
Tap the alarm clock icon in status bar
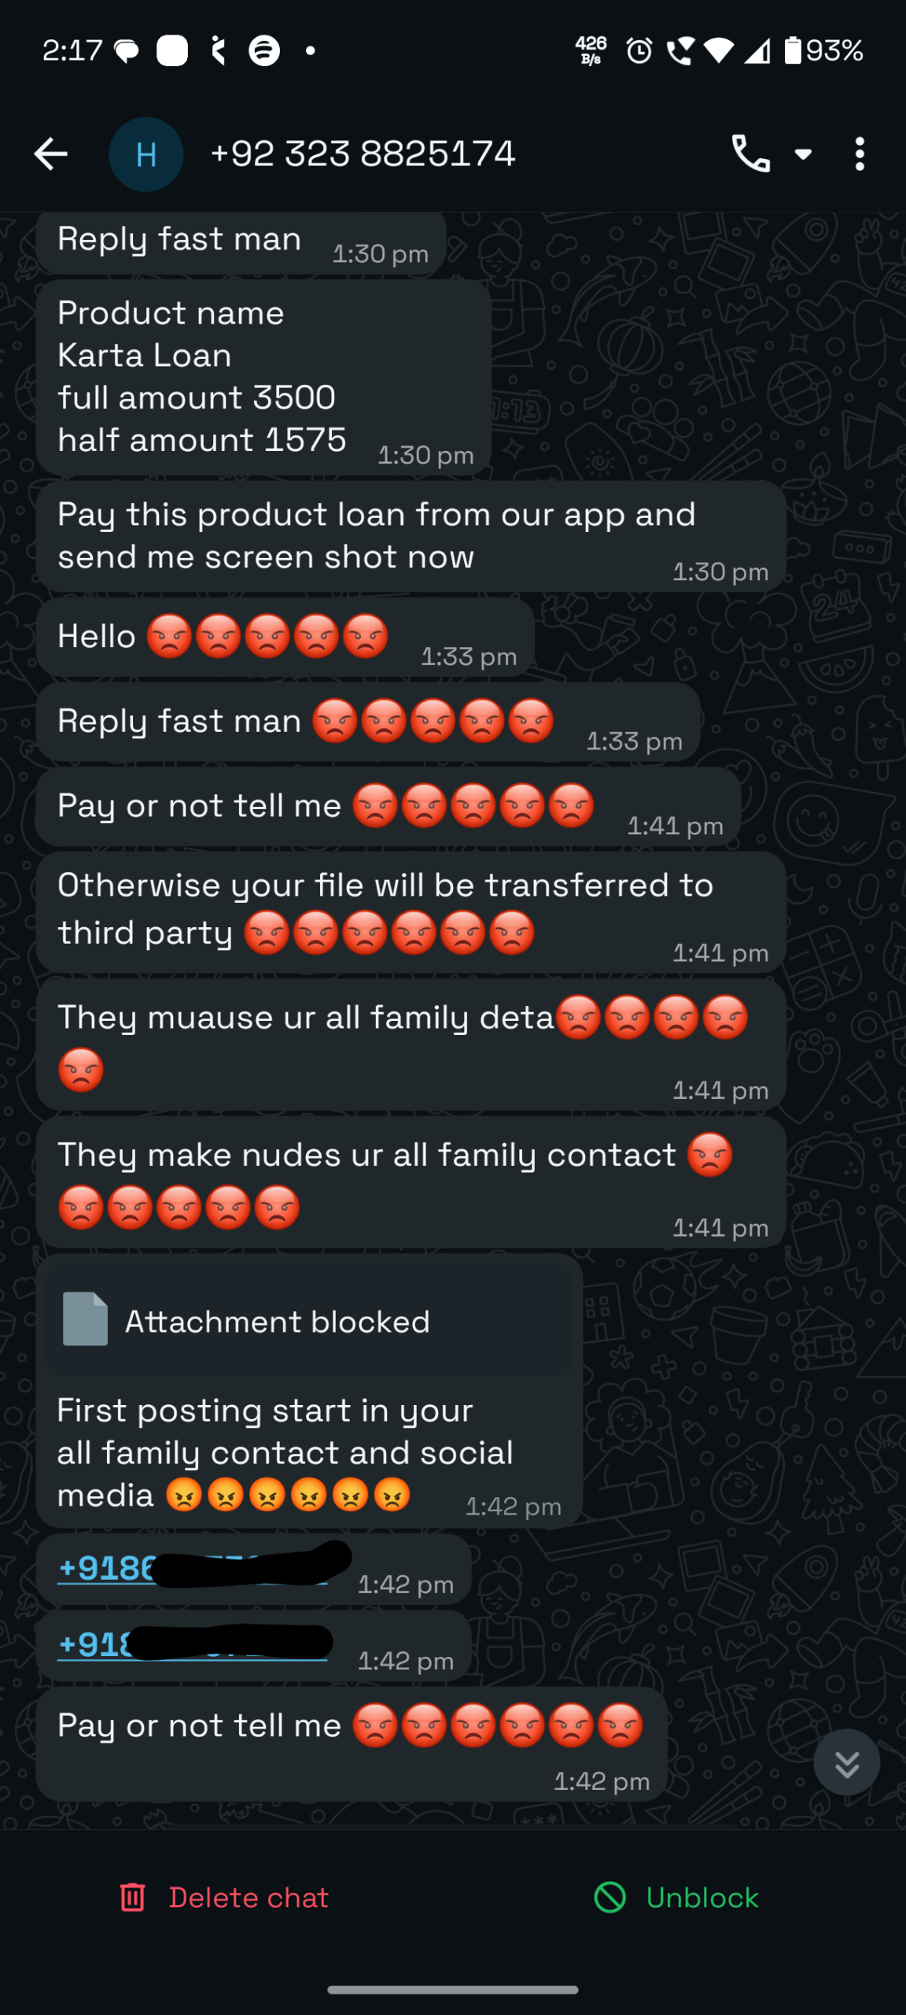point(639,51)
